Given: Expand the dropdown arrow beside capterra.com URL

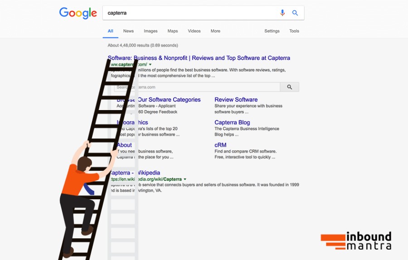Looking at the screenshot, I should pyautogui.click(x=150, y=64).
